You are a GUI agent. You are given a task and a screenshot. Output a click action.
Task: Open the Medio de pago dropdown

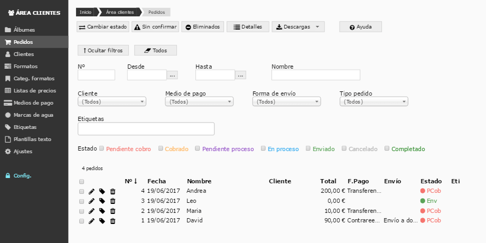coord(199,102)
